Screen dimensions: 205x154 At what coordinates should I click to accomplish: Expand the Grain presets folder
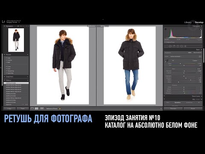pyautogui.click(x=6, y=68)
